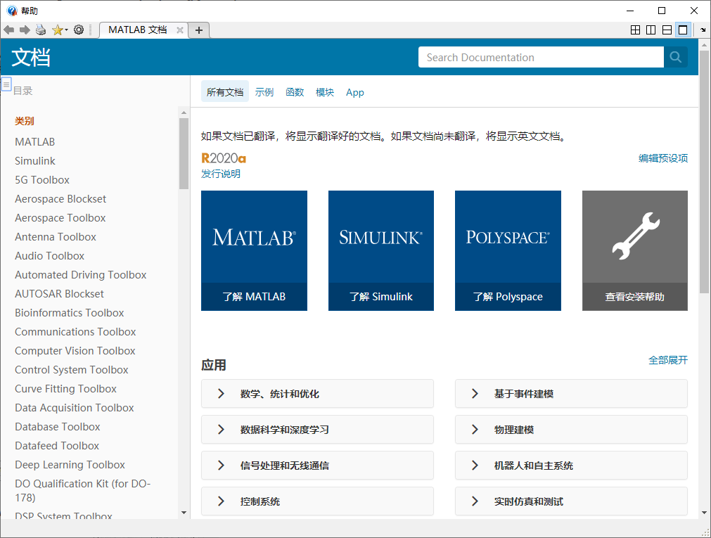Viewport: 711px width, 538px height.
Task: Select the 所有文档 tab
Action: [225, 92]
